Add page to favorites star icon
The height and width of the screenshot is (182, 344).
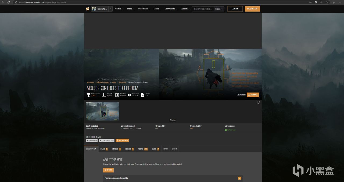pyautogui.click(x=327, y=2)
